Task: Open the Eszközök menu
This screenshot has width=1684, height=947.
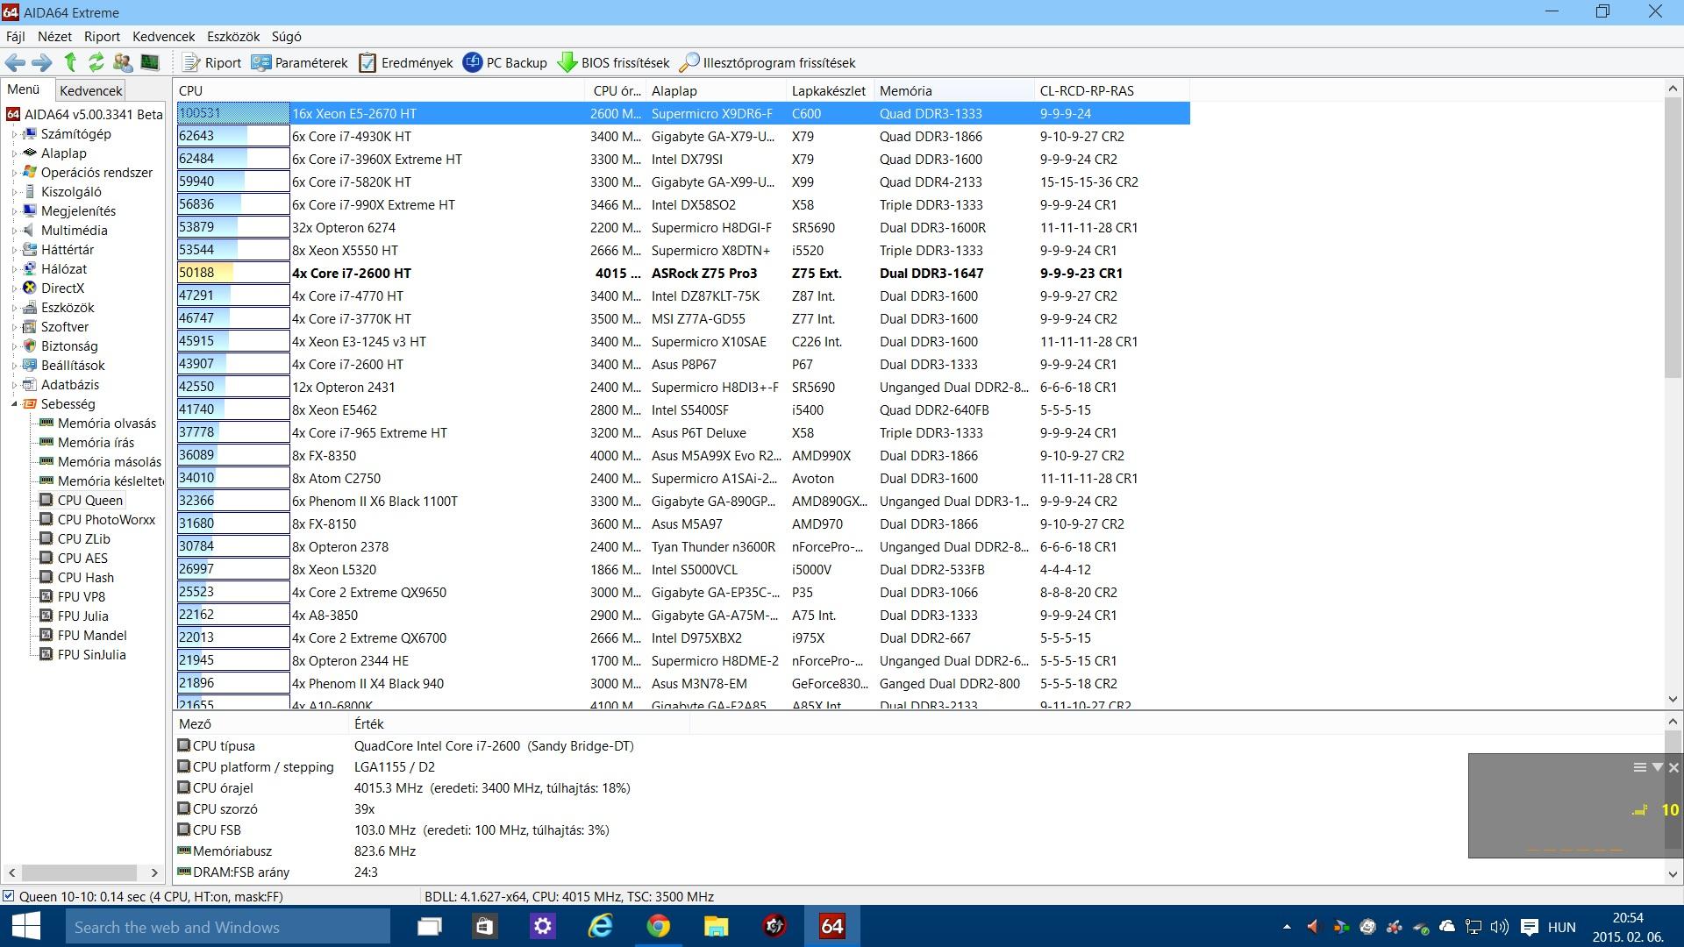Action: coord(233,36)
